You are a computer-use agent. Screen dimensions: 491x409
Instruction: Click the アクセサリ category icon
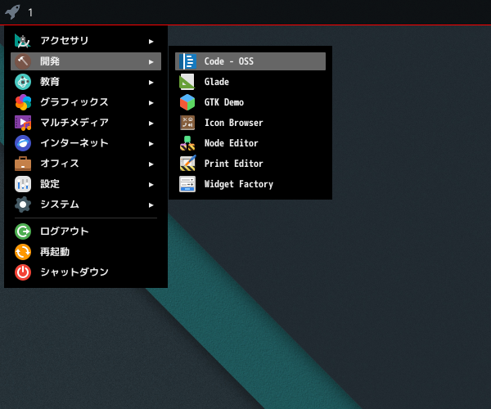pyautogui.click(x=23, y=41)
